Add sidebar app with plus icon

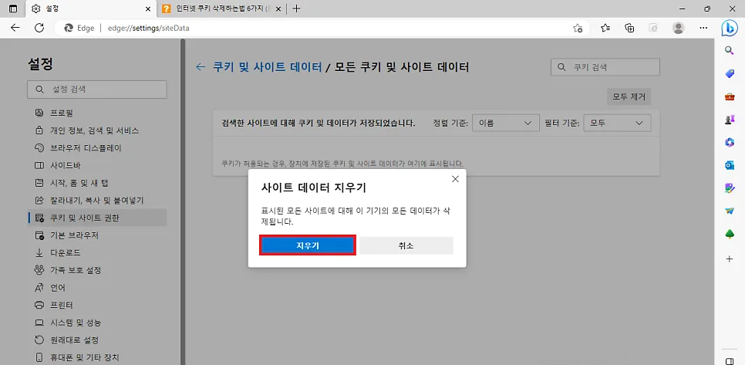coord(730,259)
